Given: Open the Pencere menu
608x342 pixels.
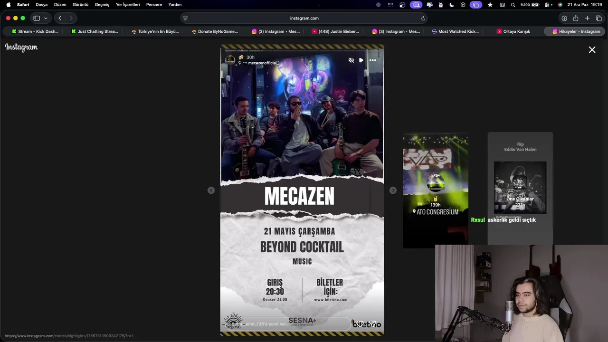Looking at the screenshot, I should (154, 5).
